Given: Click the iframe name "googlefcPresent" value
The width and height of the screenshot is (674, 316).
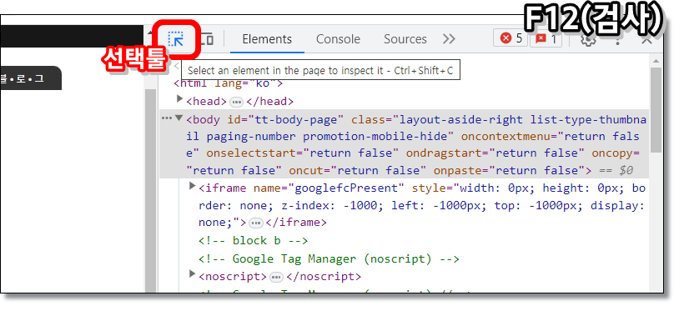Looking at the screenshot, I should 346,188.
